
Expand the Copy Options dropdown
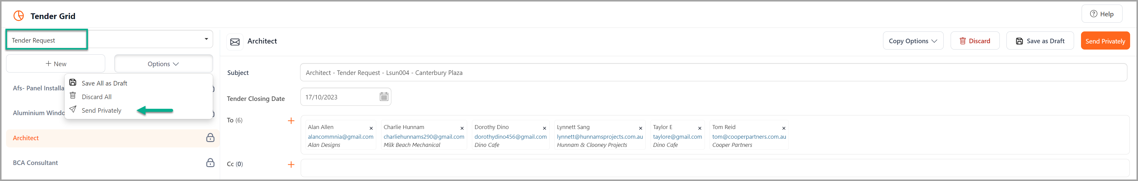[913, 41]
